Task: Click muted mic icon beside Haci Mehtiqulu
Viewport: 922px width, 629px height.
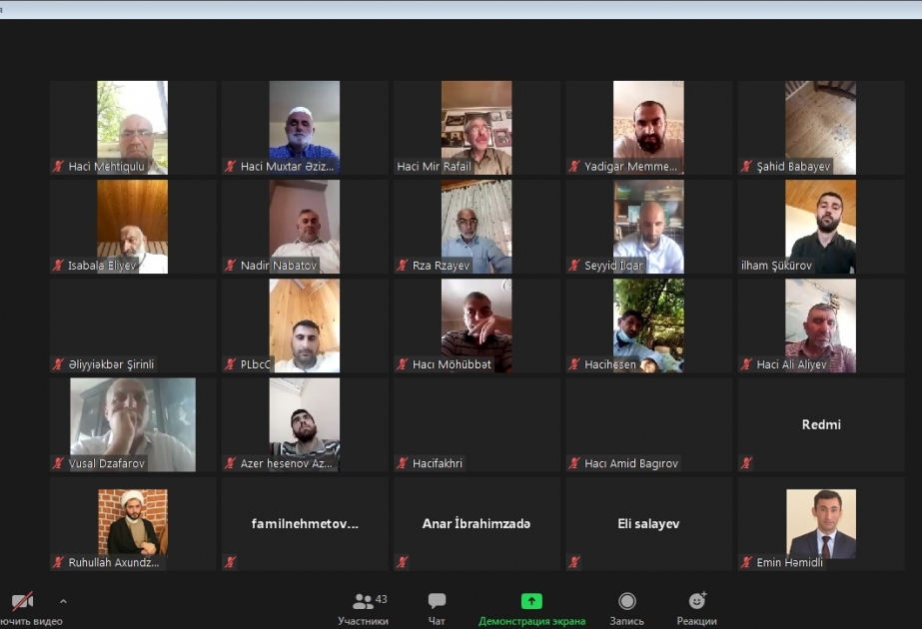Action: (x=58, y=167)
